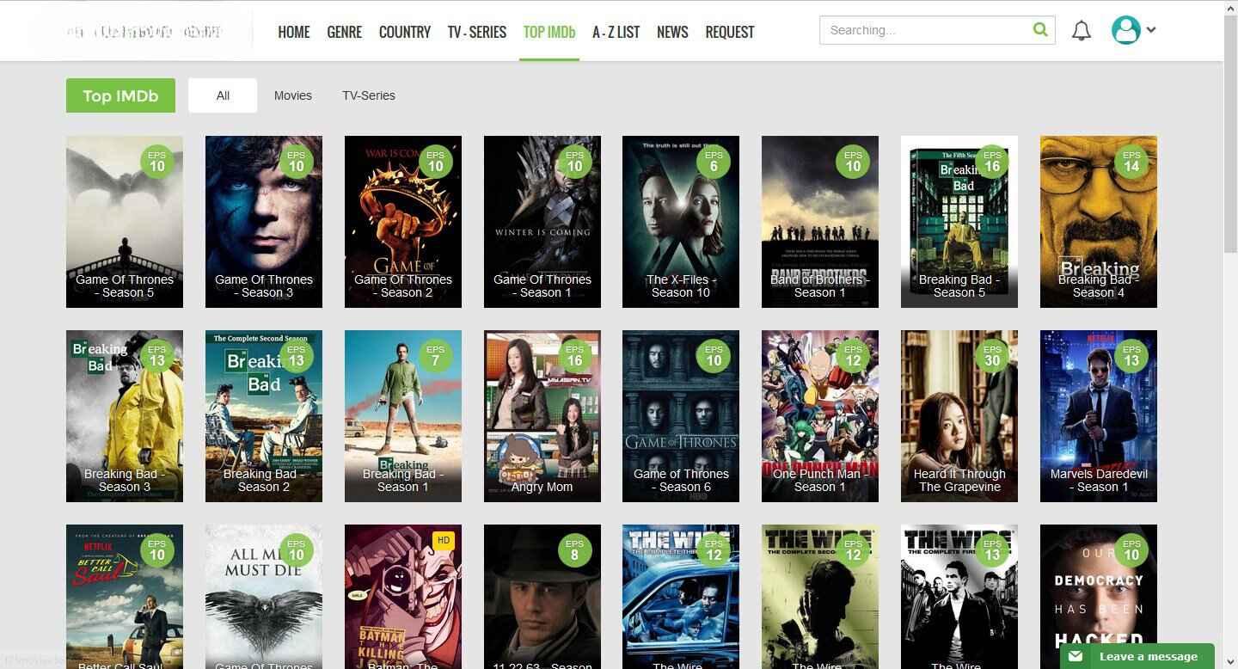The height and width of the screenshot is (669, 1238).
Task: Filter by Movies tab
Action: click(x=293, y=95)
